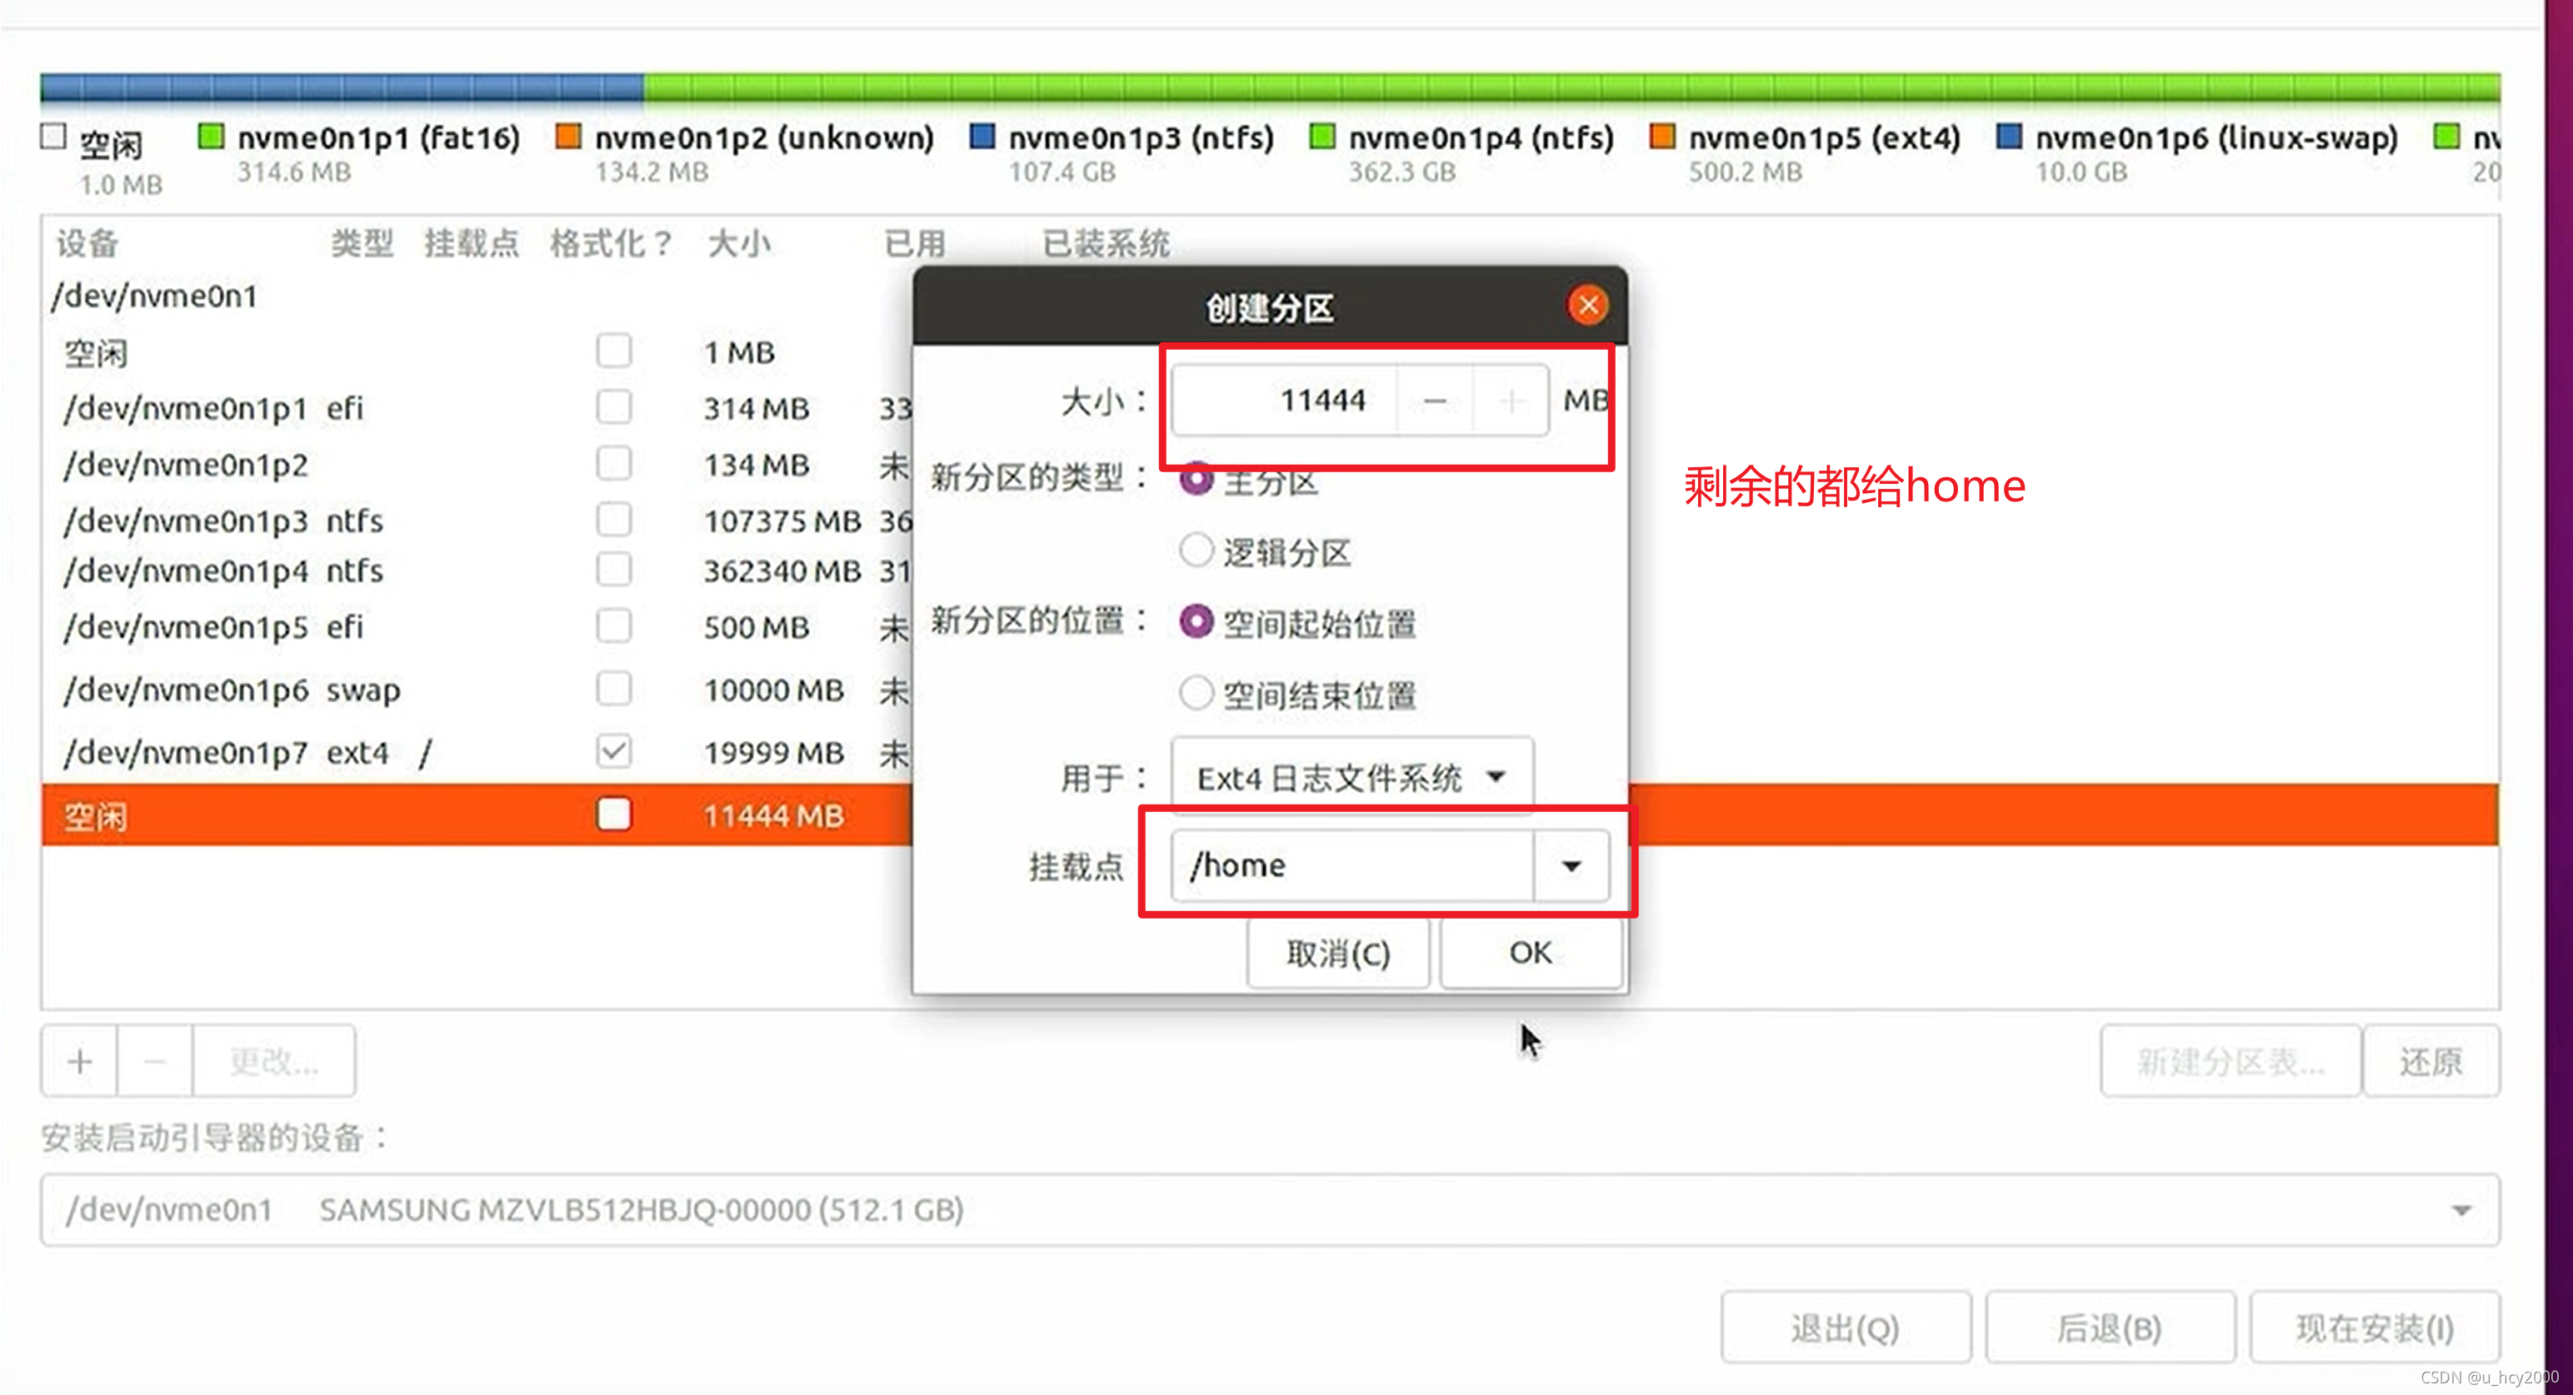Click the blue nvme0n1p6 linux-swap legend swatch
Image resolution: width=2573 pixels, height=1395 pixels.
click(2009, 137)
